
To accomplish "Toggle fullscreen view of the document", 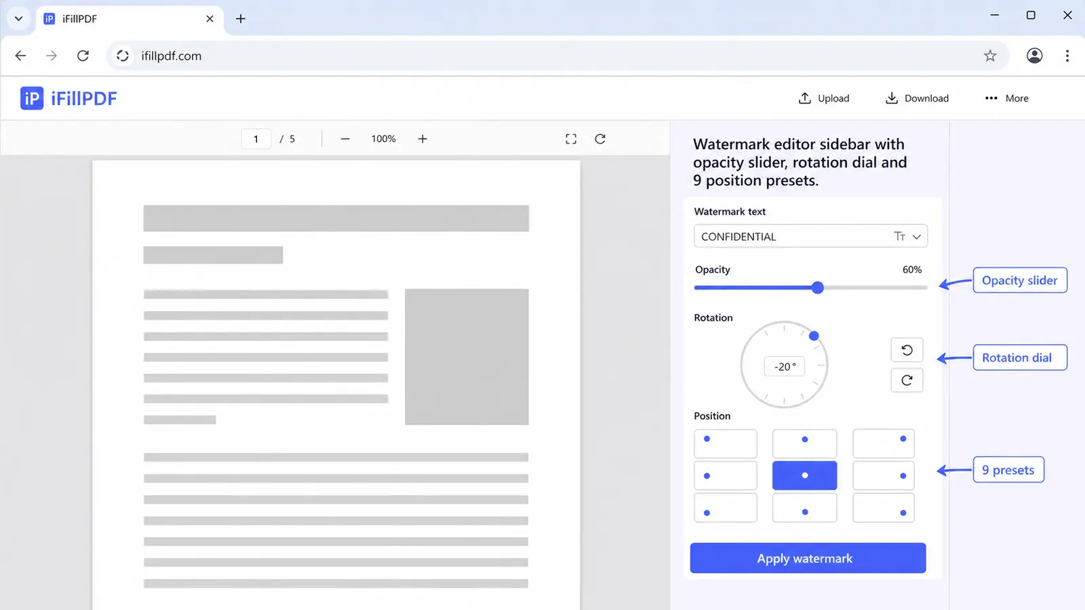I will (x=571, y=139).
